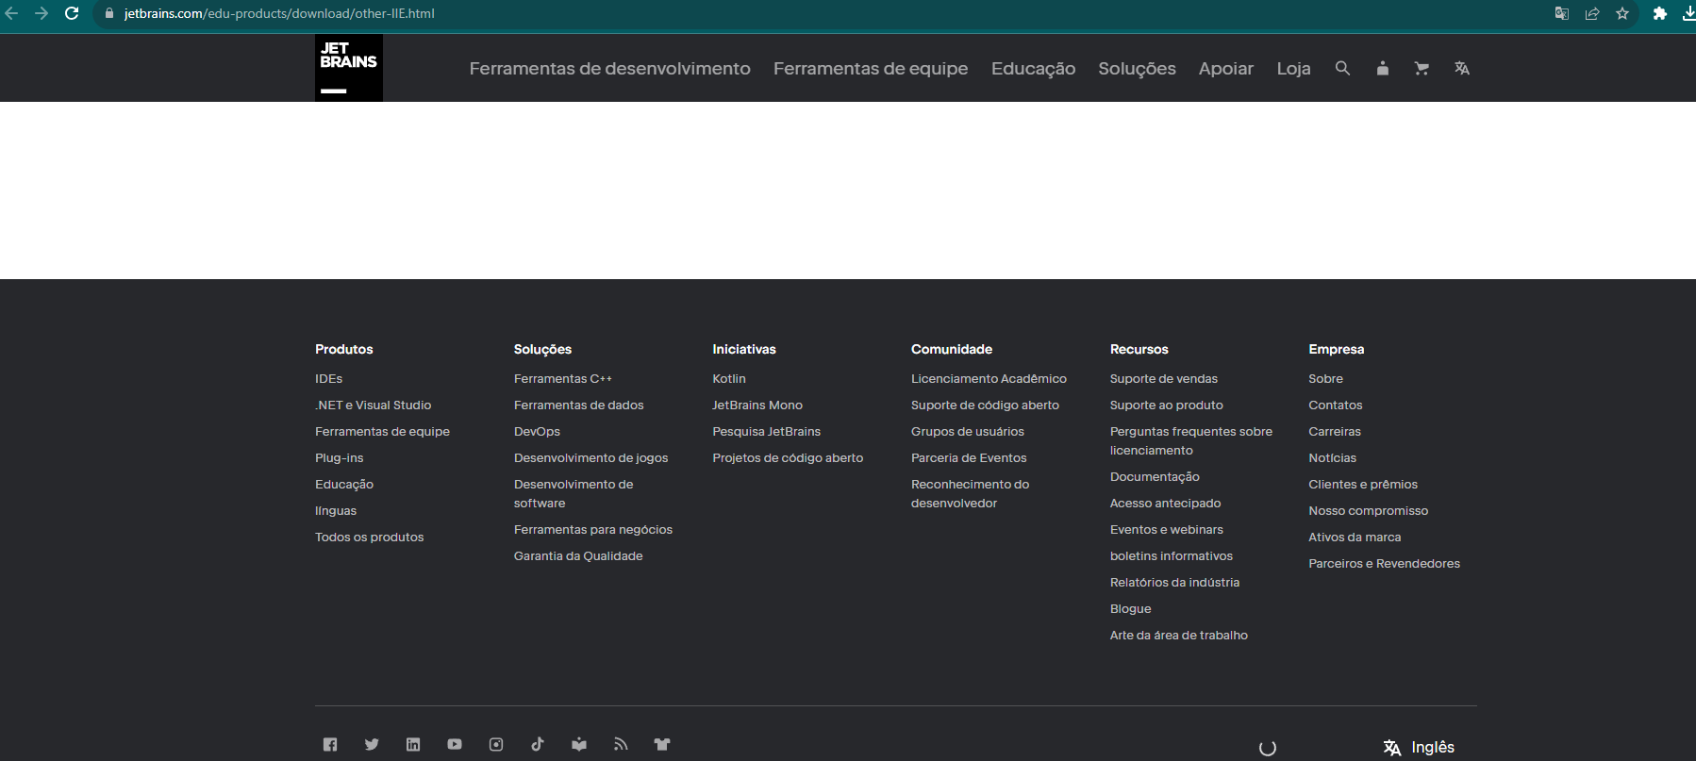
Task: Bookmark this page with the star icon
Action: pyautogui.click(x=1622, y=13)
